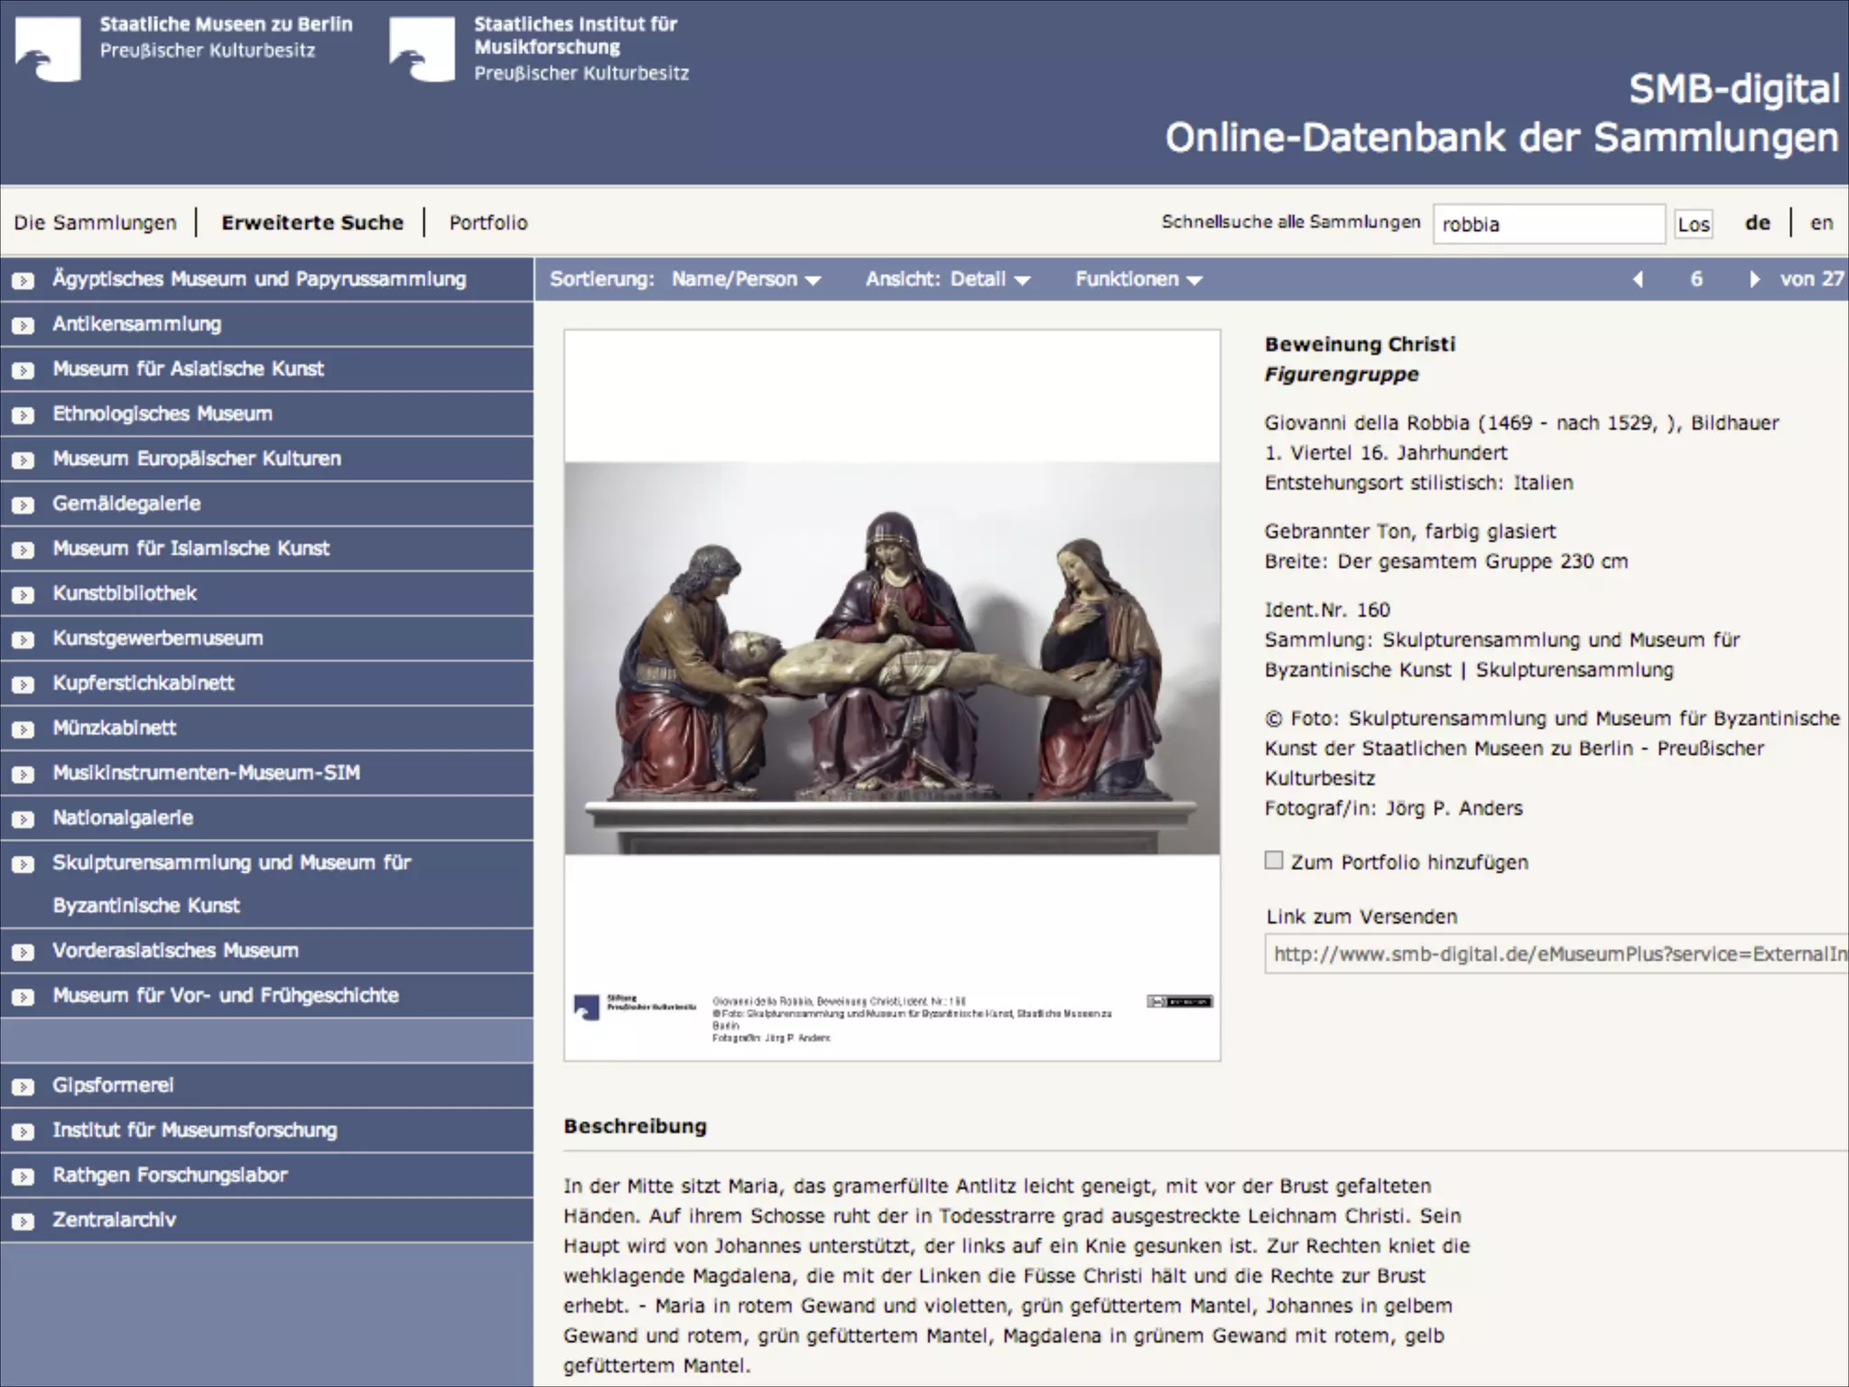Open Die Sammlungen menu item
The width and height of the screenshot is (1849, 1387).
pyautogui.click(x=96, y=223)
